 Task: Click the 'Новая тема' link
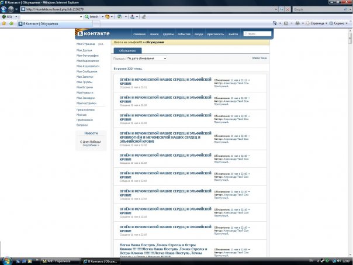259,58
